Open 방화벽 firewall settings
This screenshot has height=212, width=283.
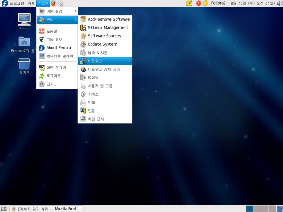[105, 78]
